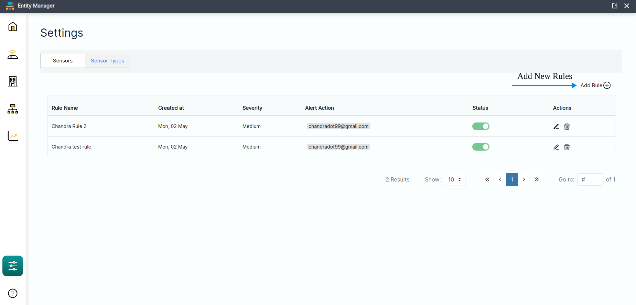Close the Entity Manager window
This screenshot has height=305, width=636.
click(627, 6)
